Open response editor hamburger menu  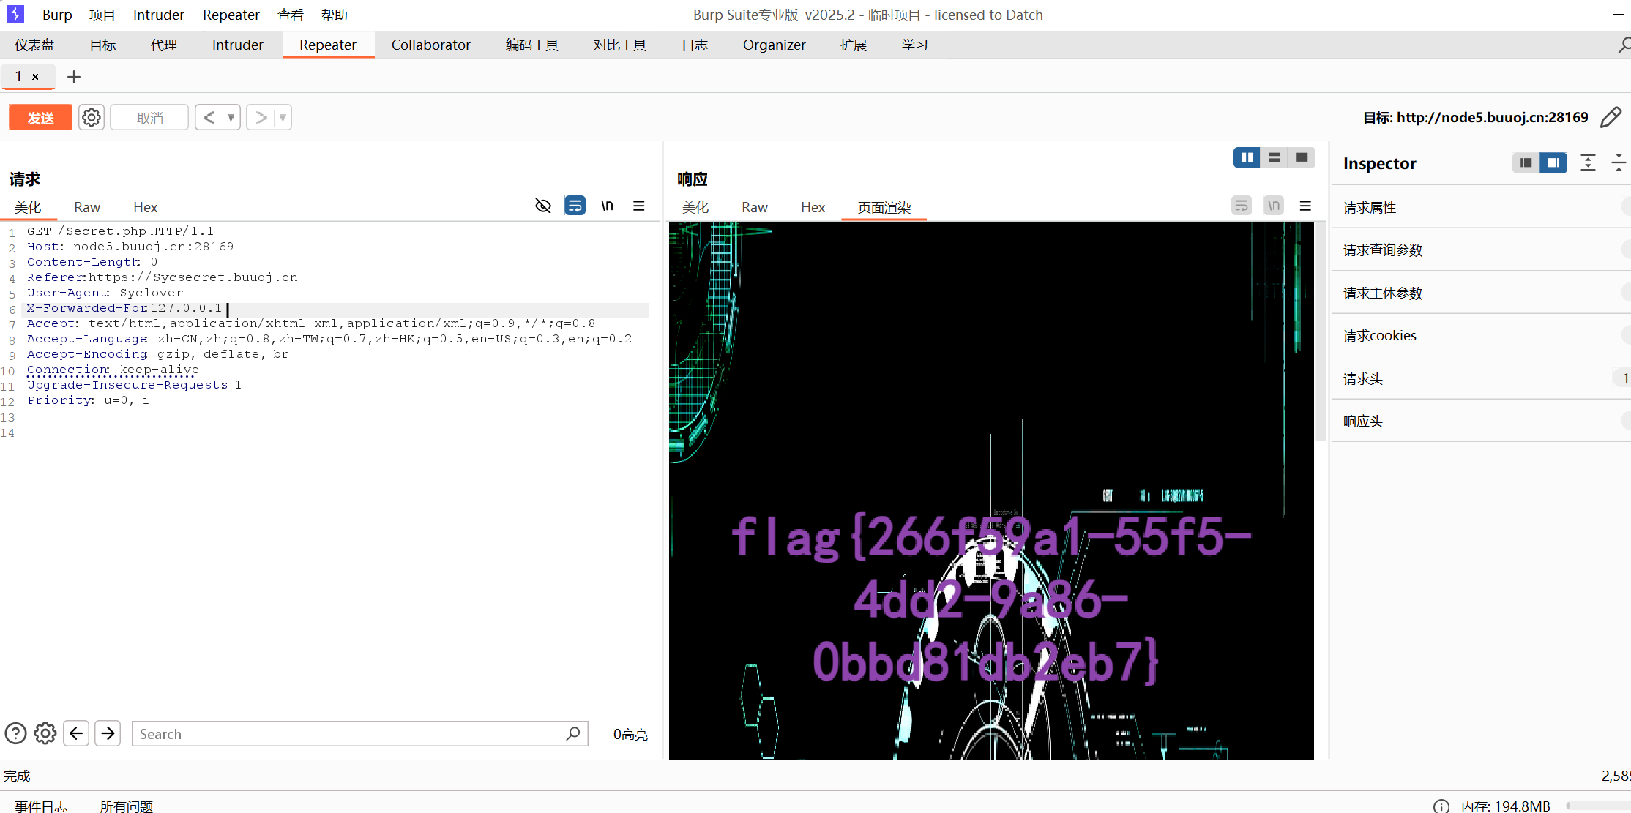pos(1305,206)
